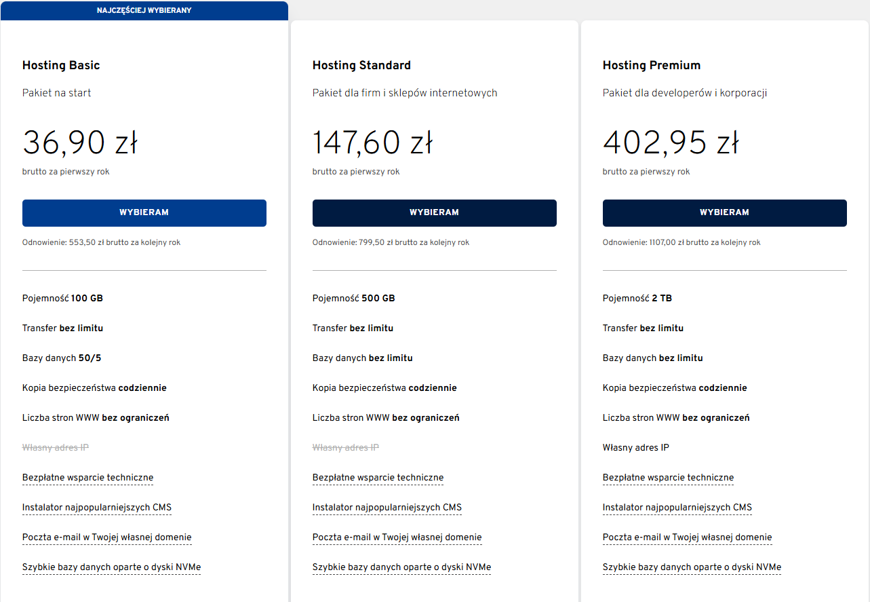Click the Hosting Premium plan heading
The width and height of the screenshot is (870, 602).
[652, 65]
